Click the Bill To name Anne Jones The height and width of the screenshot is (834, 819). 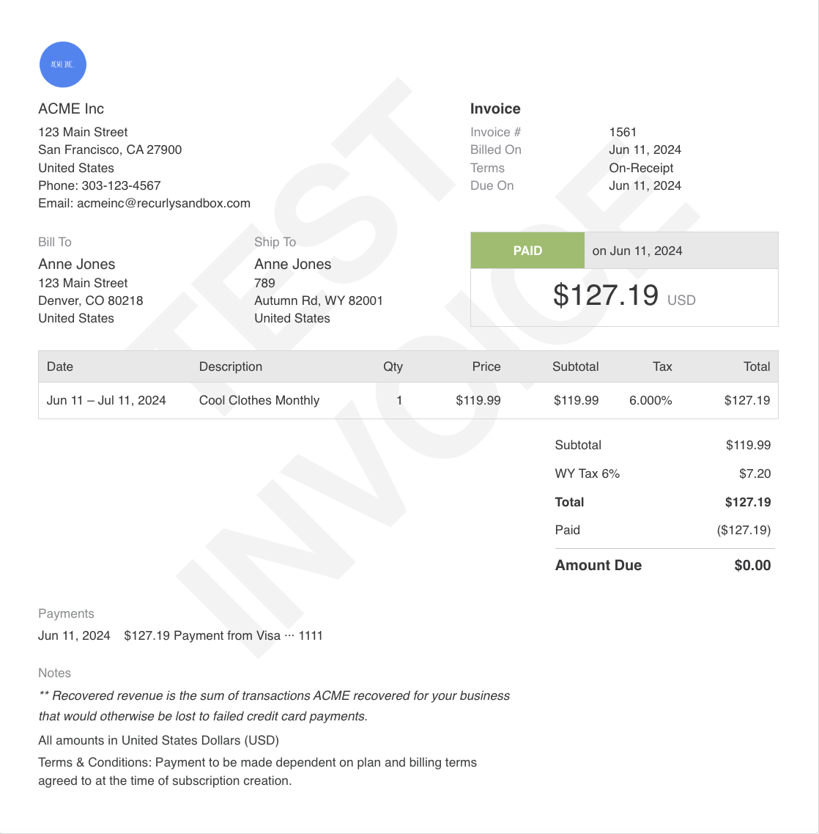point(77,264)
